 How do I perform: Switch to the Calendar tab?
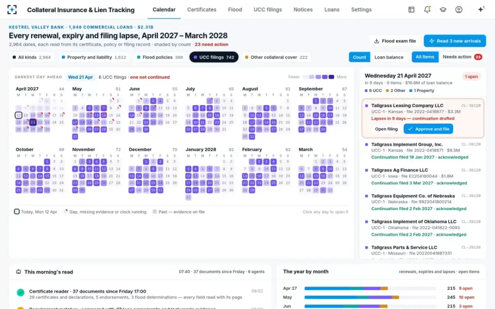point(164,9)
